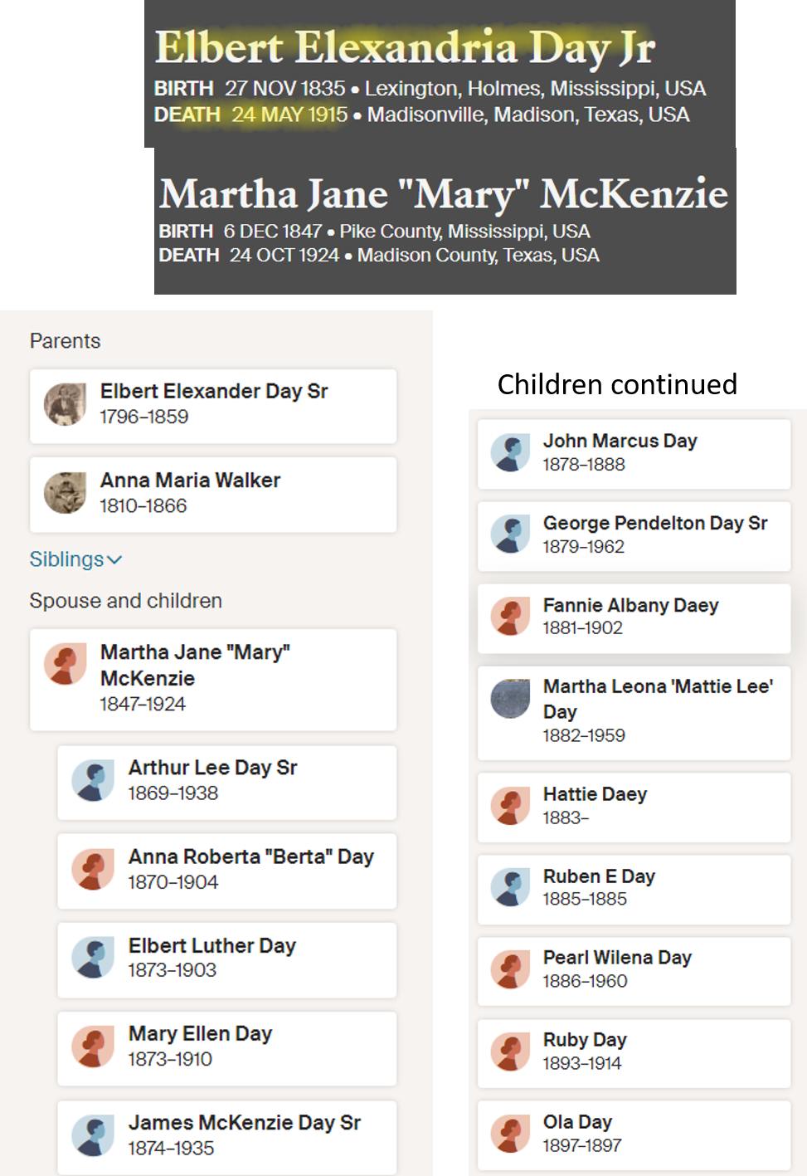This screenshot has height=1176, width=807.
Task: Click Fannie Albany Daey's avatar icon
Action: tap(510, 617)
